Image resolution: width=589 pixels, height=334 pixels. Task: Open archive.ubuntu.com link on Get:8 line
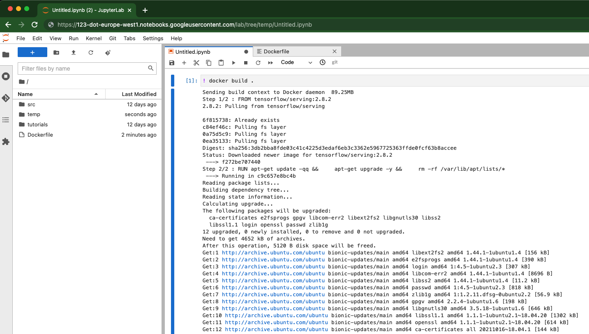click(273, 302)
